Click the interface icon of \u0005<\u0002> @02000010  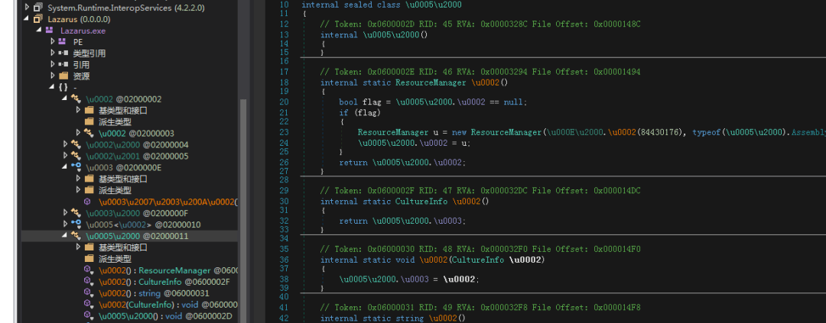pos(76,224)
